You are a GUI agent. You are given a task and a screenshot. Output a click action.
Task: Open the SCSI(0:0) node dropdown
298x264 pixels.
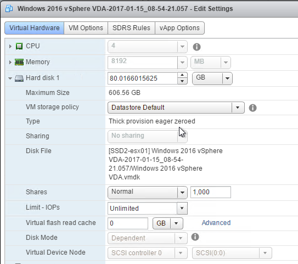(x=232, y=253)
